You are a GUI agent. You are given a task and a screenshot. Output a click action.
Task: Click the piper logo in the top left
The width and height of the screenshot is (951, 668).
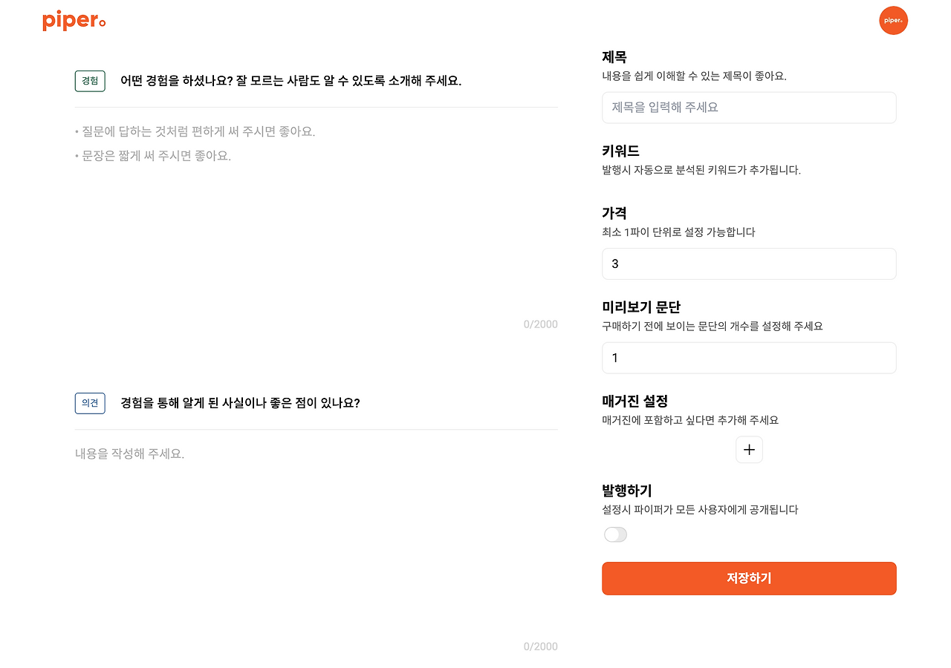[x=74, y=20]
